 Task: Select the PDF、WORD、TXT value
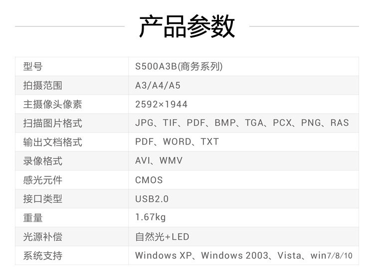click(177, 142)
